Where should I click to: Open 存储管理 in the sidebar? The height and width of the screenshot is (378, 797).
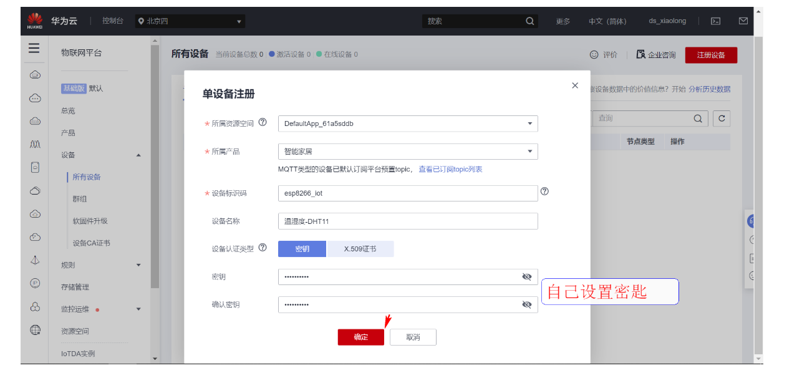[75, 287]
